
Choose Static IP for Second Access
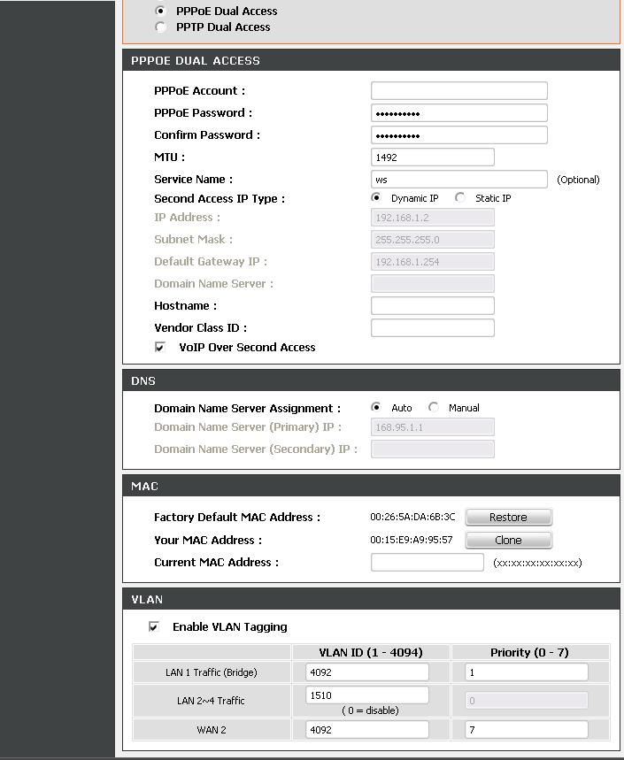460,198
